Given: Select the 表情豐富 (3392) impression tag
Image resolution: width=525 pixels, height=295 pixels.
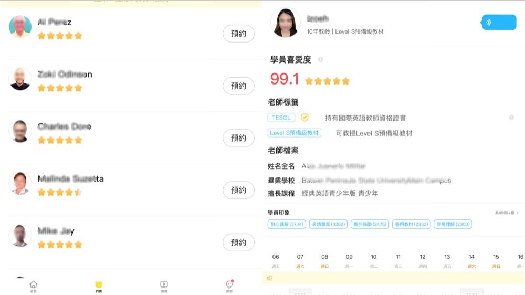Looking at the screenshot, I should [x=328, y=224].
